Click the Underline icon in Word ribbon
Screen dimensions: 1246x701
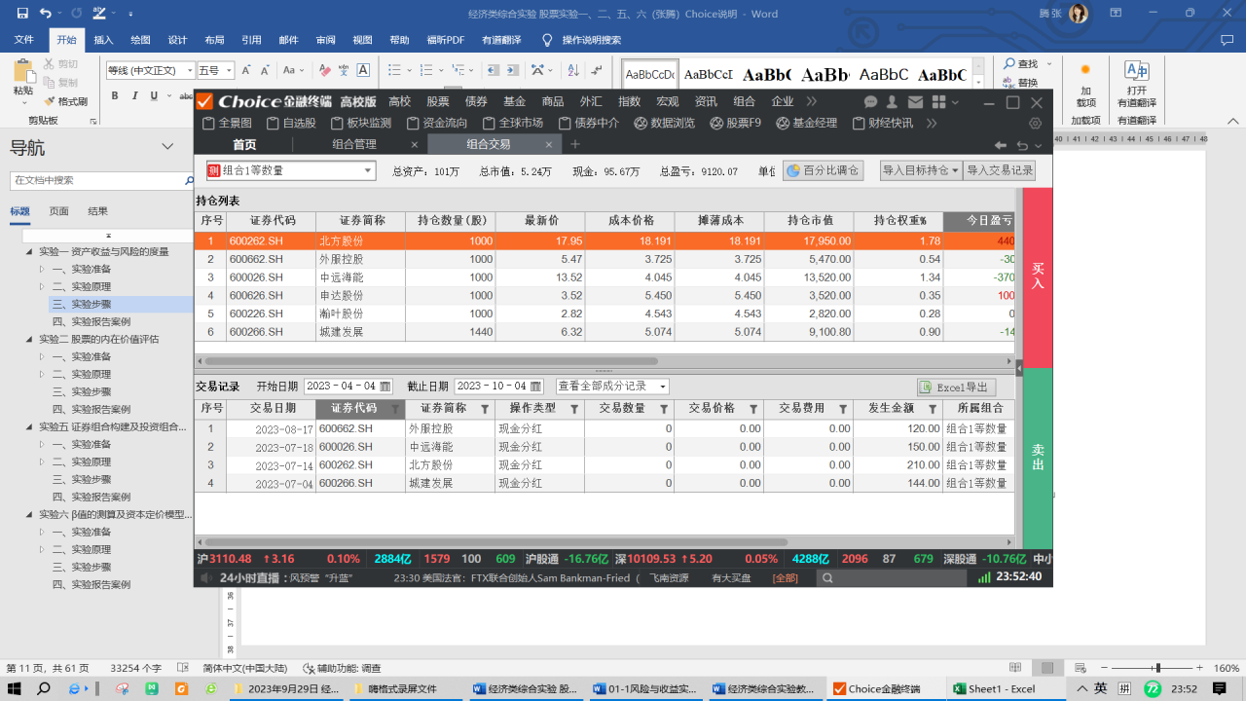[155, 95]
